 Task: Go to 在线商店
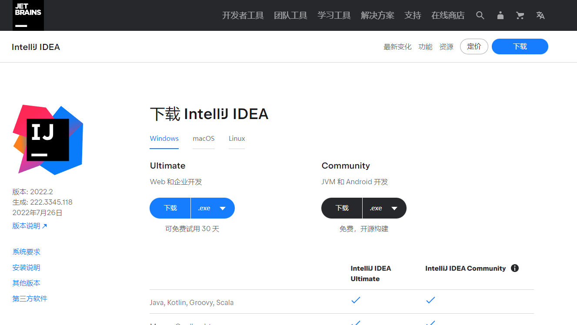[x=448, y=16]
